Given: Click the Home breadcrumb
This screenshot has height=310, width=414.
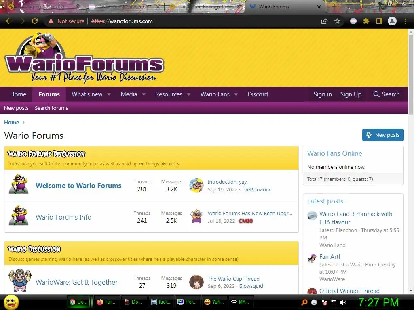Looking at the screenshot, I should click(11, 122).
